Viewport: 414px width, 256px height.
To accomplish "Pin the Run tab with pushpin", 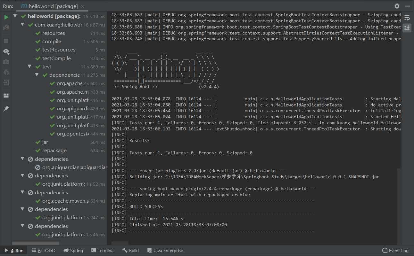I will click(x=6, y=109).
